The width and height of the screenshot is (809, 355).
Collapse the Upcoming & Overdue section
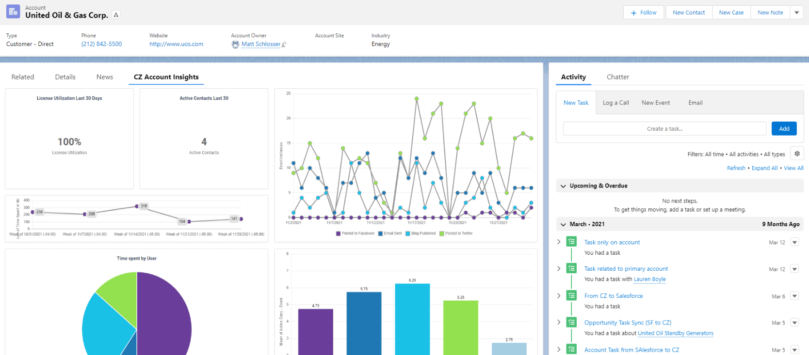coord(563,186)
